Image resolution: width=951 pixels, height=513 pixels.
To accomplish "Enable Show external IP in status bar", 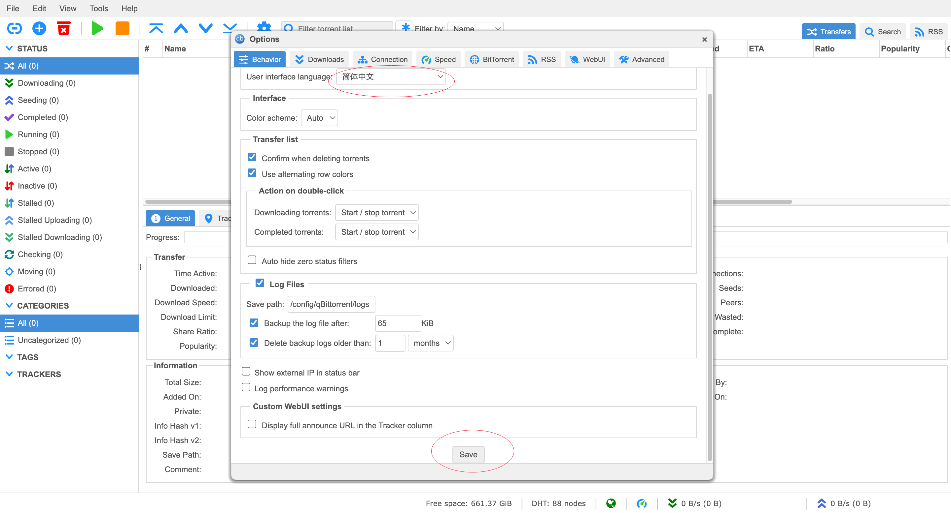I will [246, 372].
